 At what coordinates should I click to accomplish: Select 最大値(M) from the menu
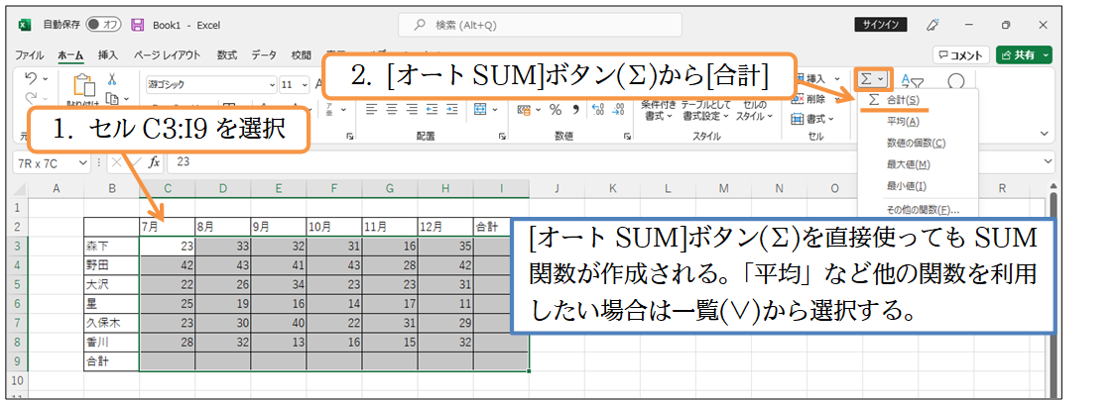coord(918,165)
